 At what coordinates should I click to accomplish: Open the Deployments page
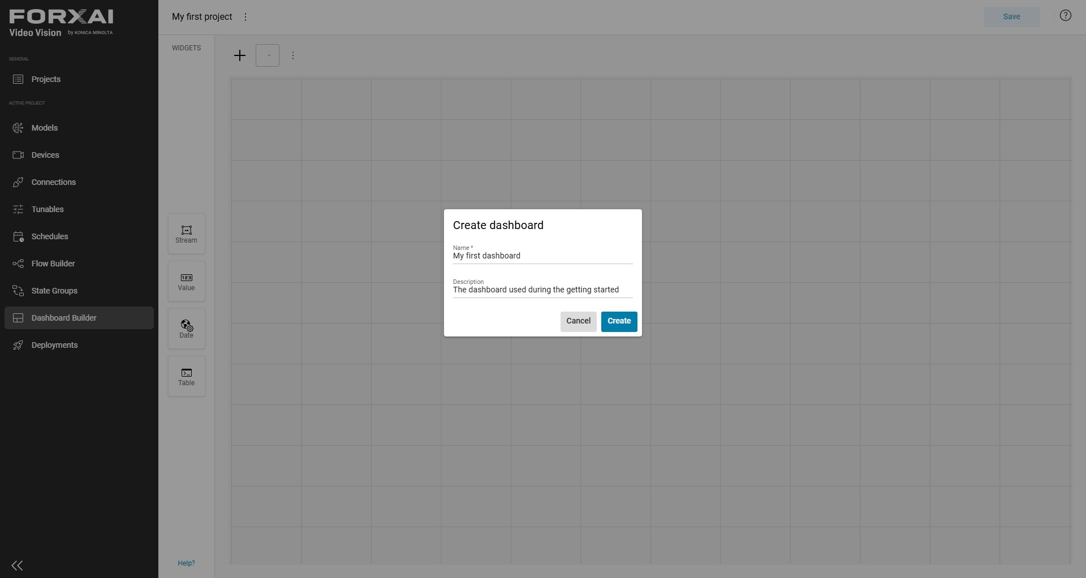pos(79,345)
